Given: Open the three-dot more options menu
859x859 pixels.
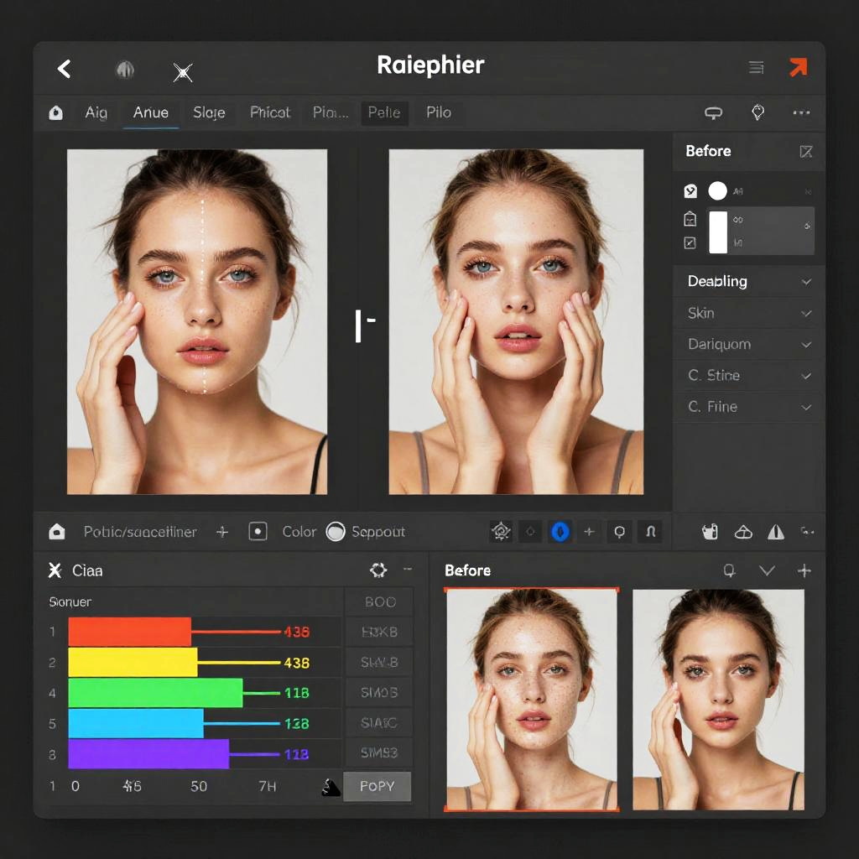Looking at the screenshot, I should (x=801, y=112).
